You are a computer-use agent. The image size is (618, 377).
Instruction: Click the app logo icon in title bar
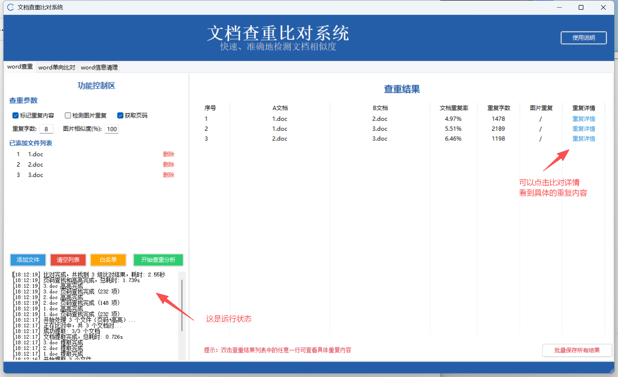(10, 7)
